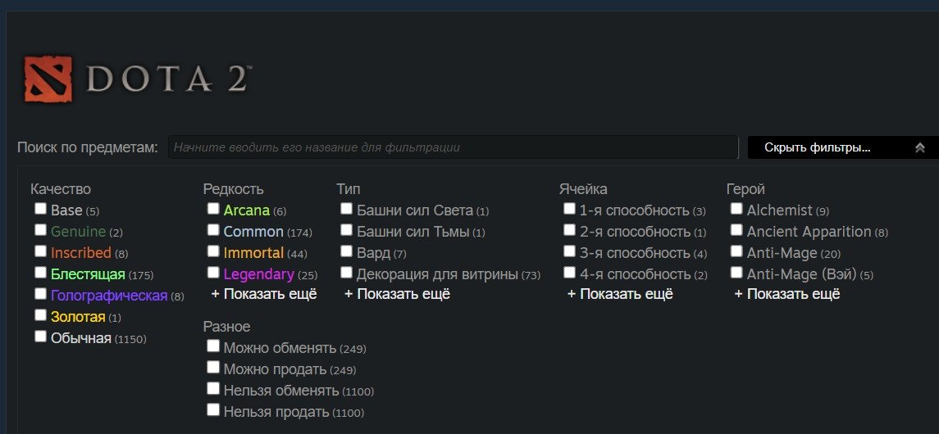Click the Качество column heading
The width and height of the screenshot is (939, 434).
(x=61, y=189)
